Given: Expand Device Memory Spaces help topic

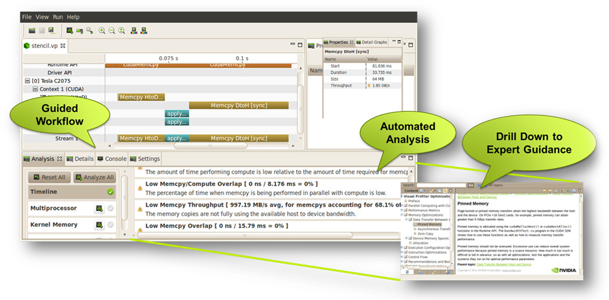Looking at the screenshot, I should pyautogui.click(x=406, y=238).
